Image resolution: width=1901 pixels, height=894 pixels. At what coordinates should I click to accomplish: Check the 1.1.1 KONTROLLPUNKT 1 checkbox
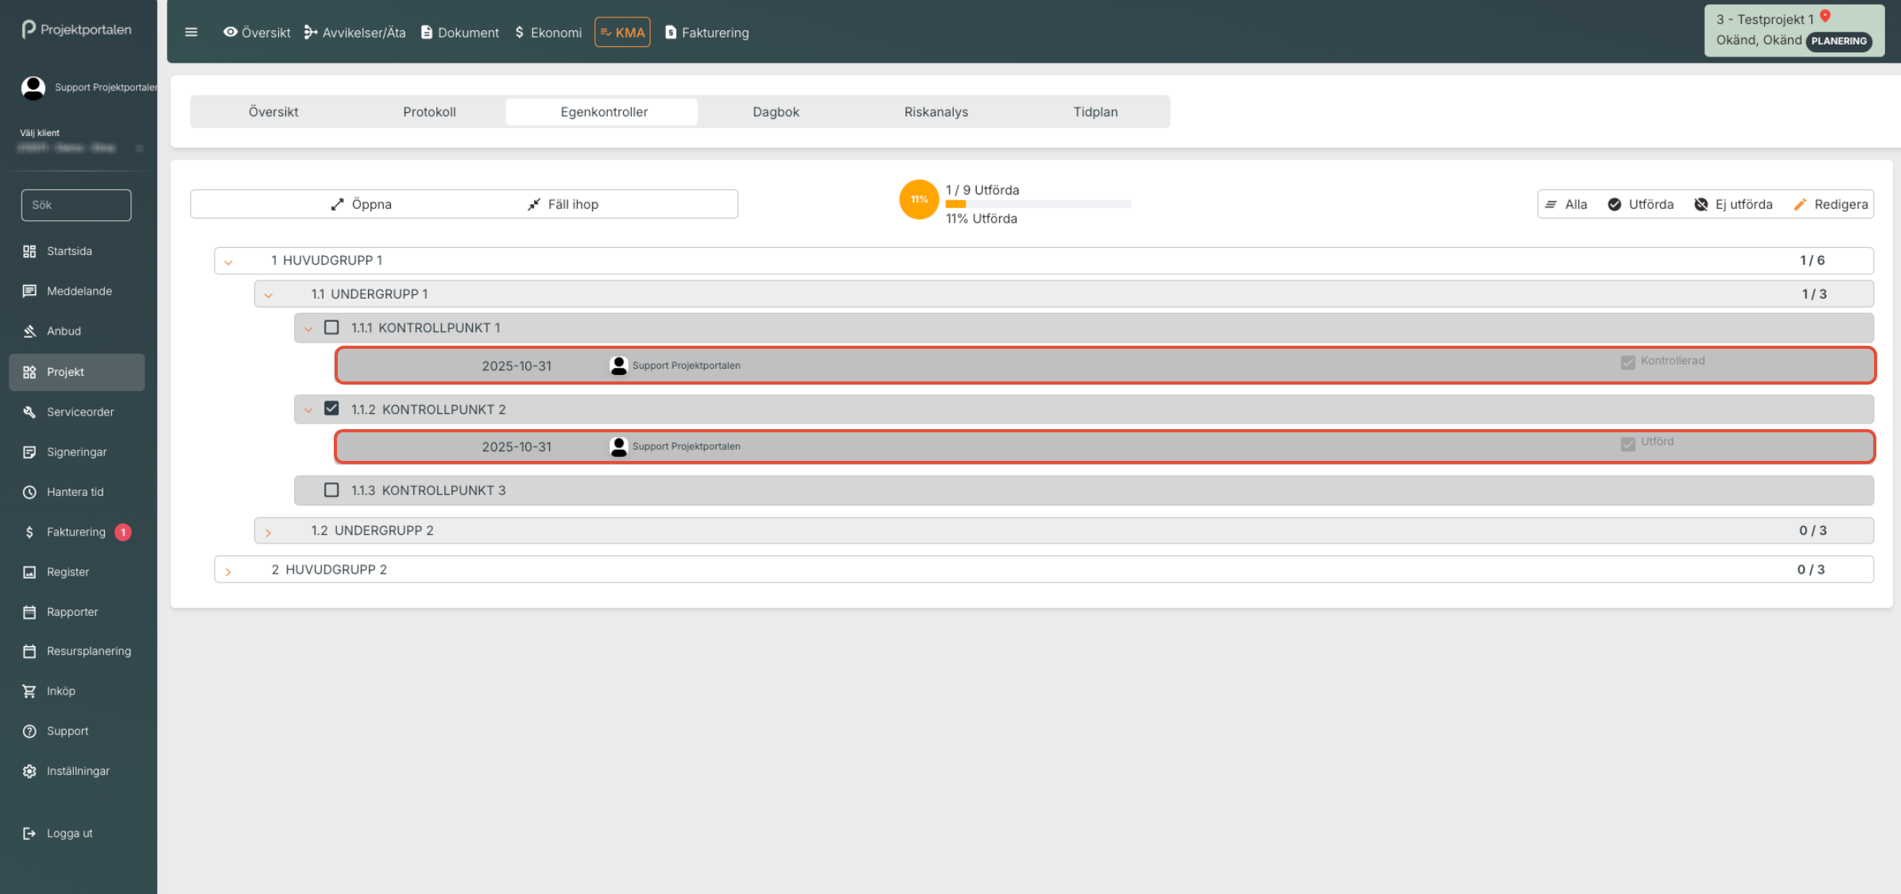click(331, 327)
